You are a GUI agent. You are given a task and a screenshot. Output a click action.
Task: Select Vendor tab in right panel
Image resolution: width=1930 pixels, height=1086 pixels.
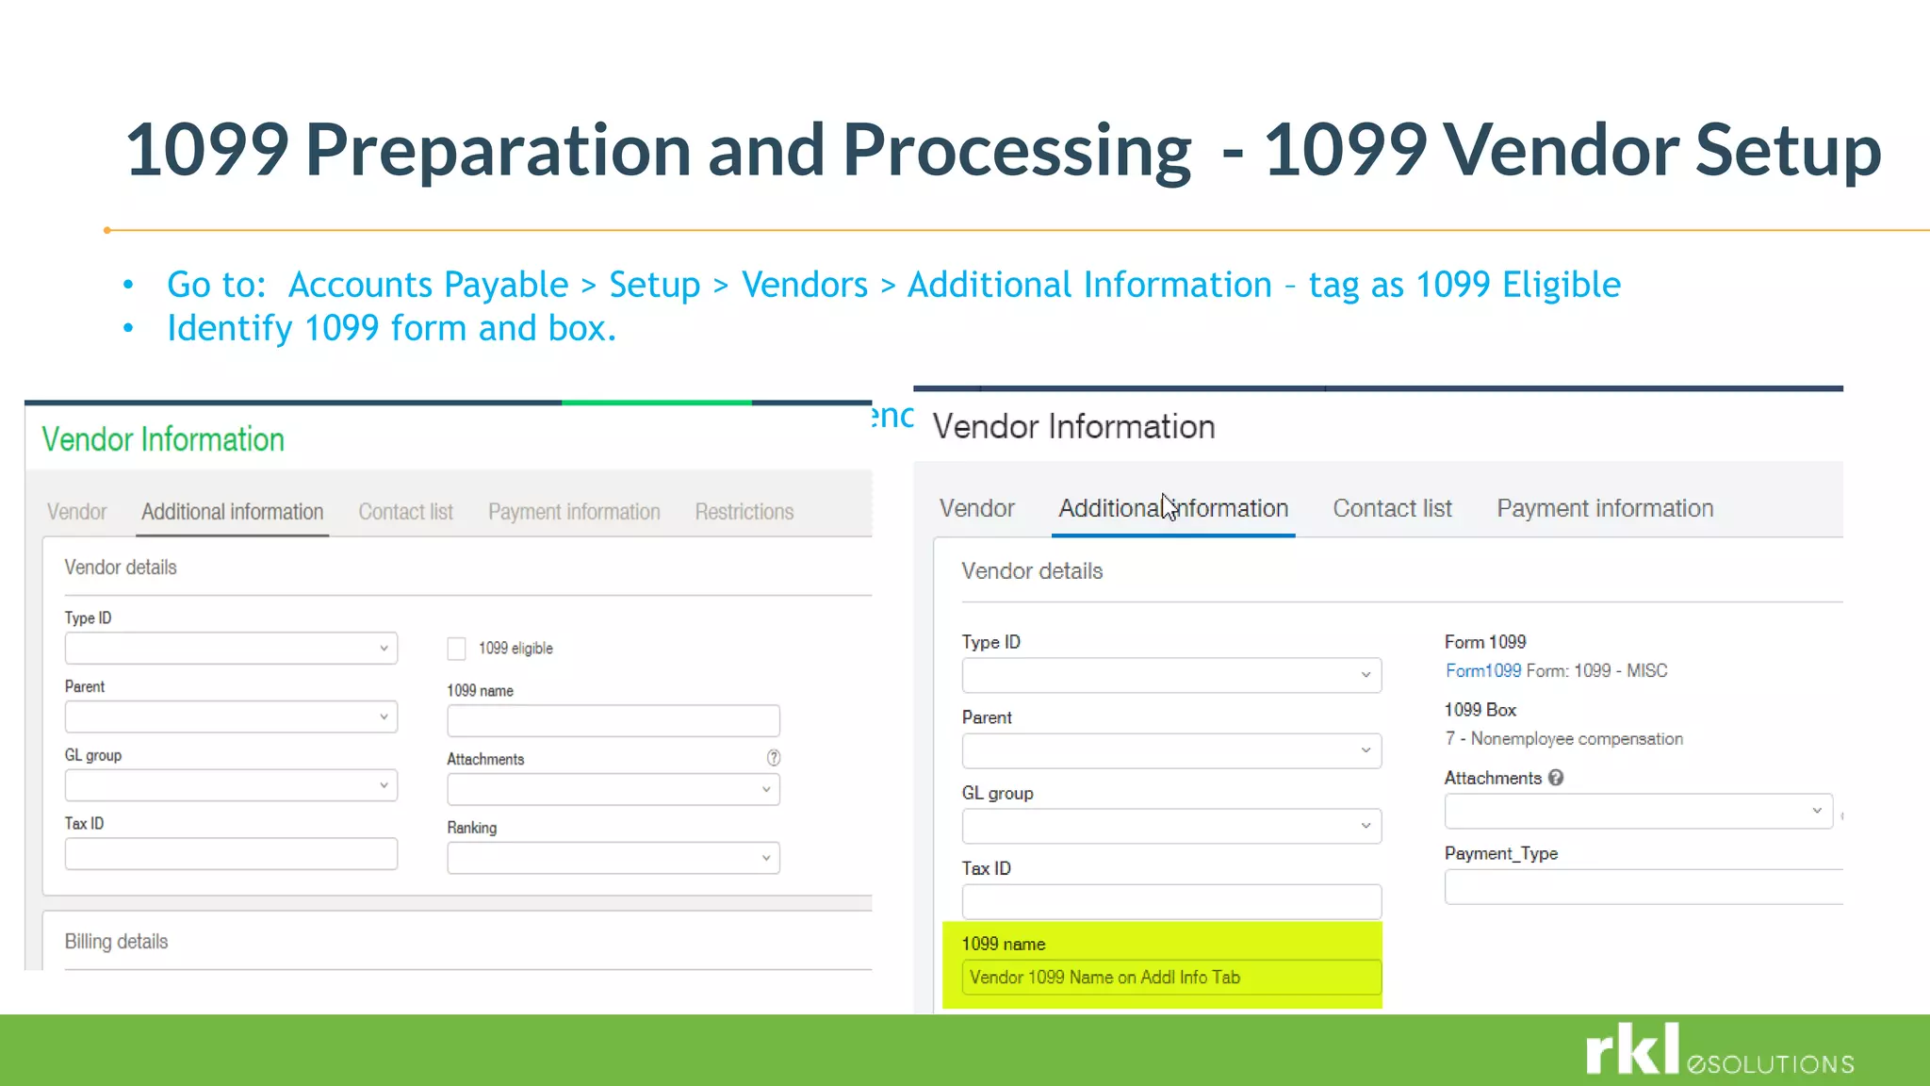click(x=977, y=508)
